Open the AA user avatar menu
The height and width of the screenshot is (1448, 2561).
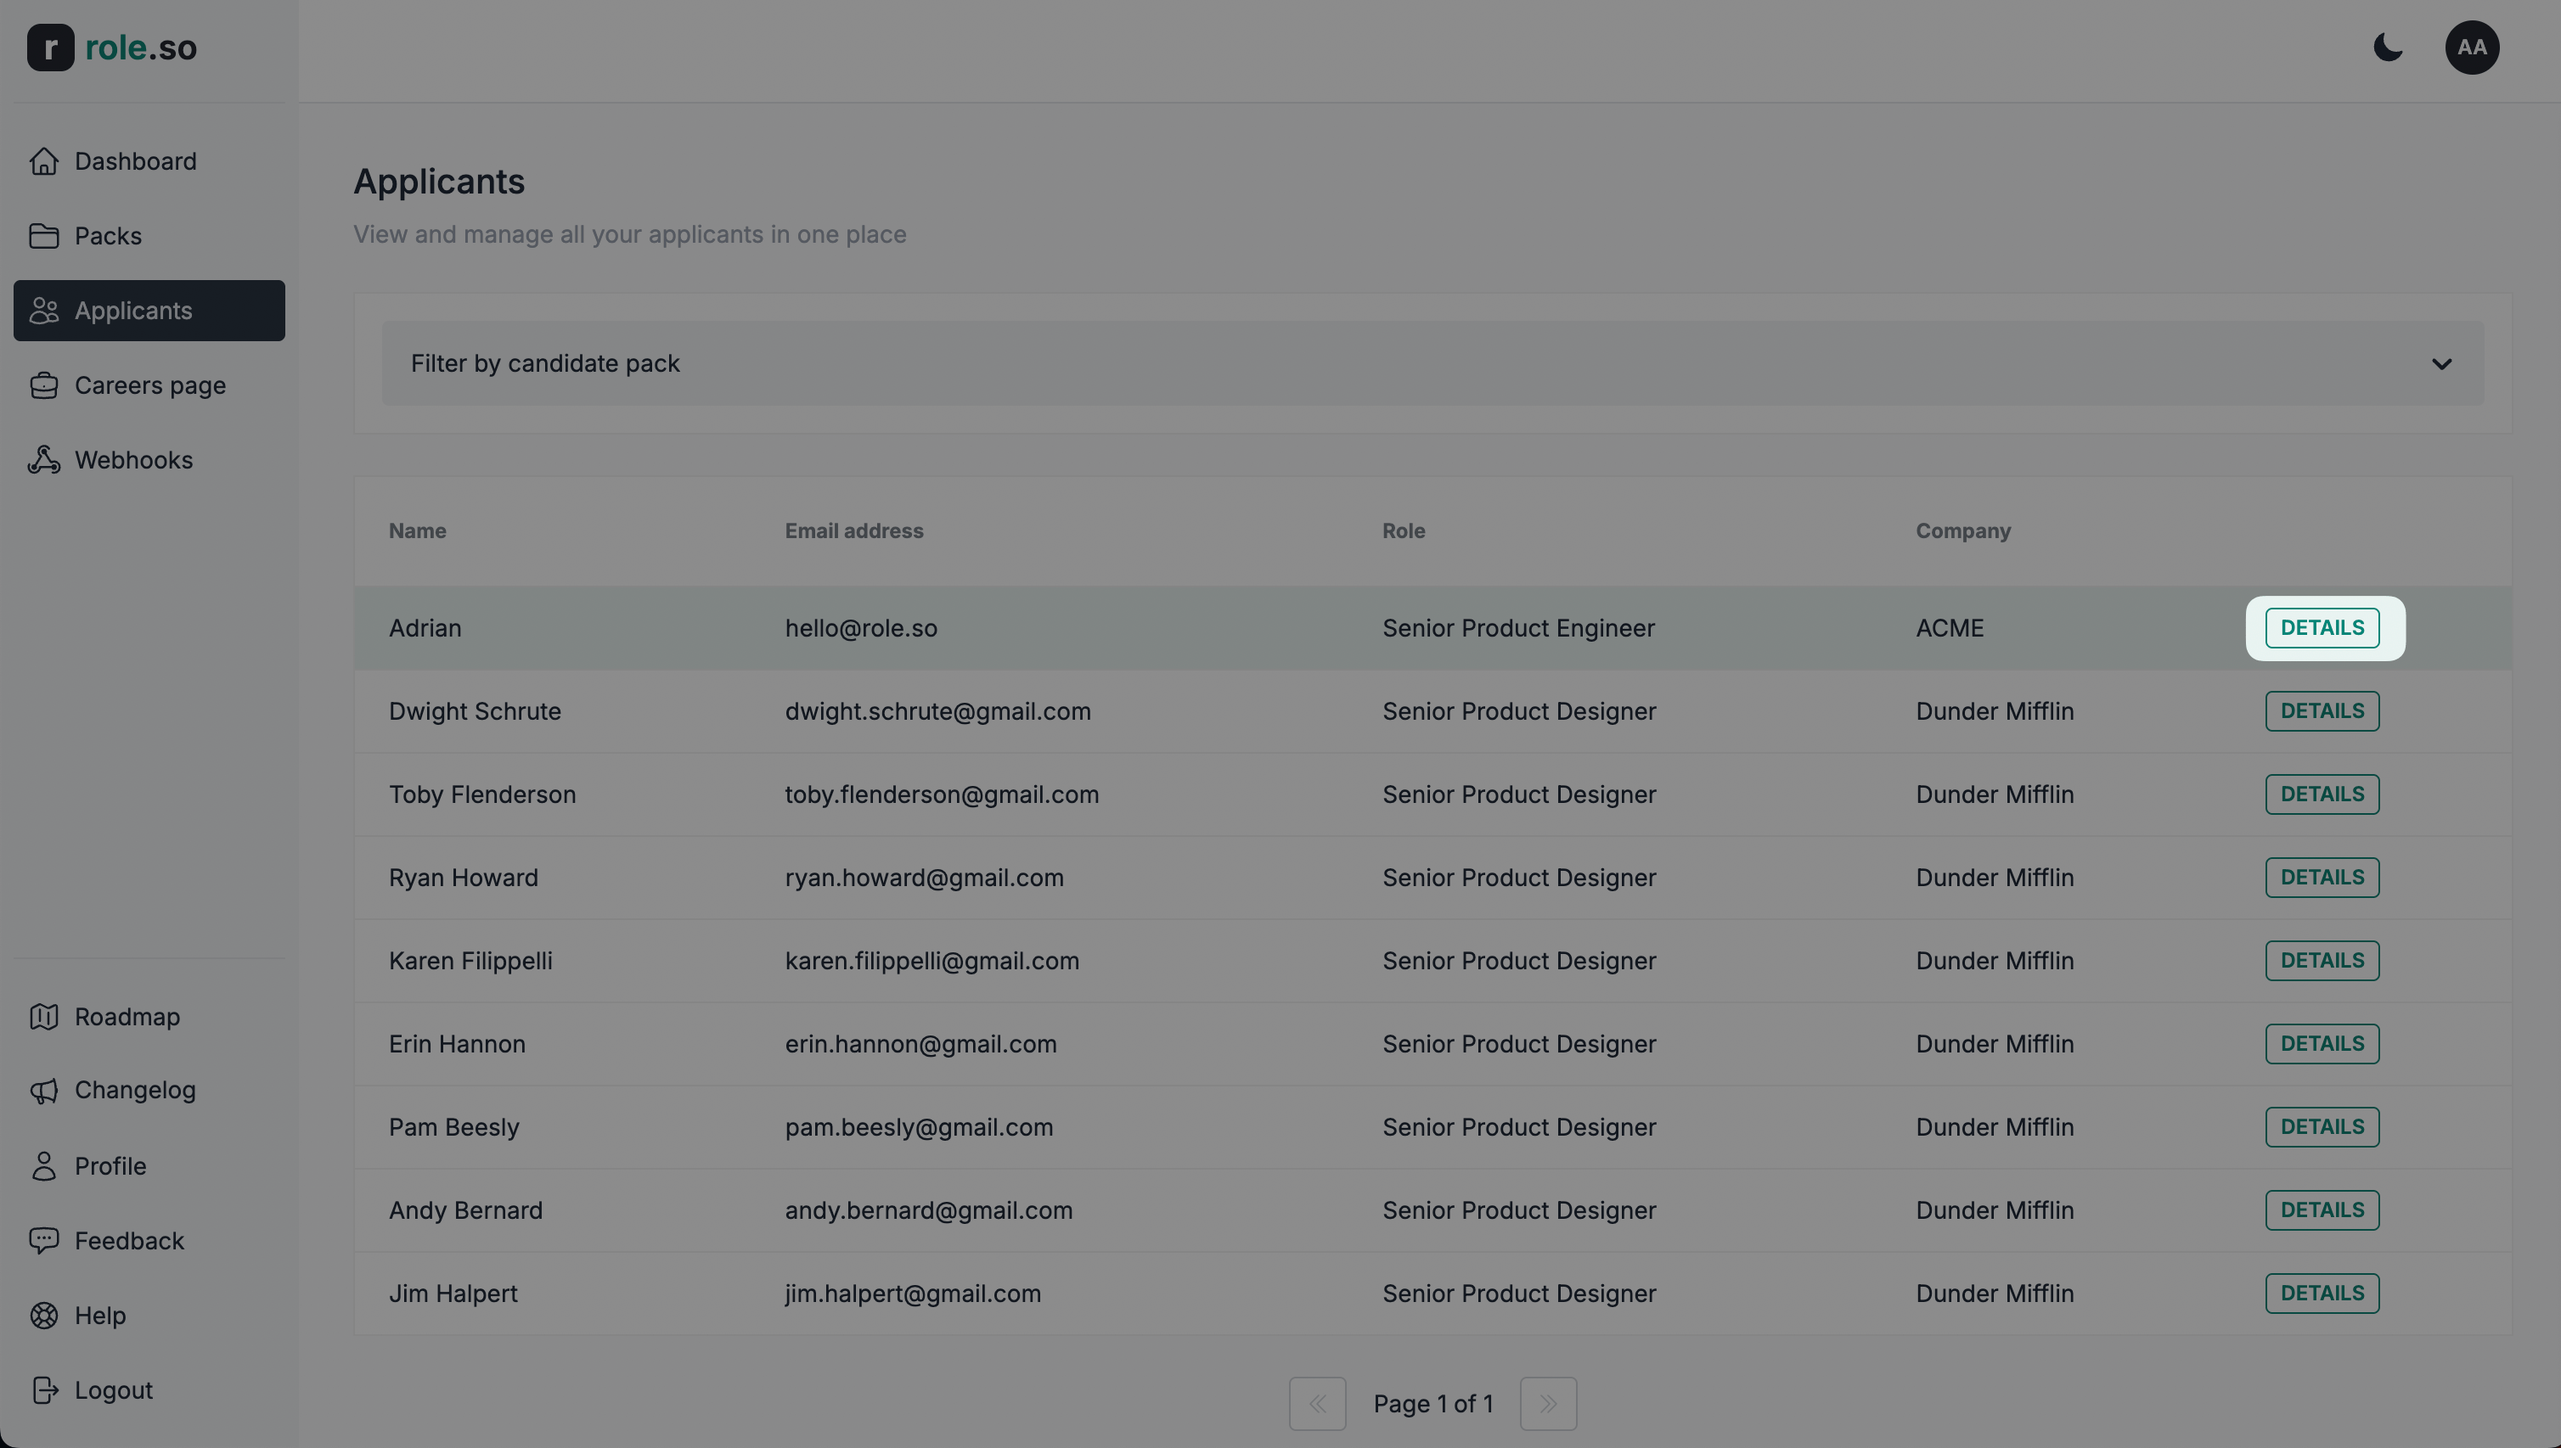click(2472, 48)
